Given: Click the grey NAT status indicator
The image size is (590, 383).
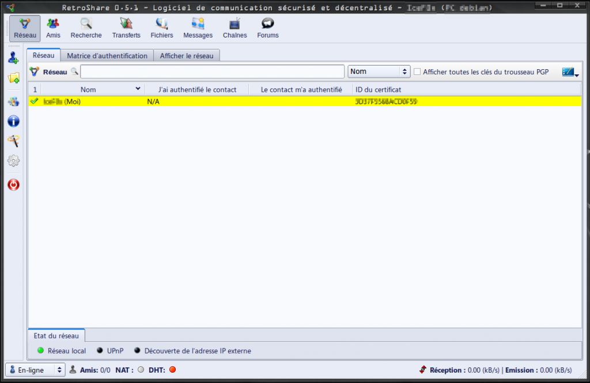Looking at the screenshot, I should coord(141,370).
